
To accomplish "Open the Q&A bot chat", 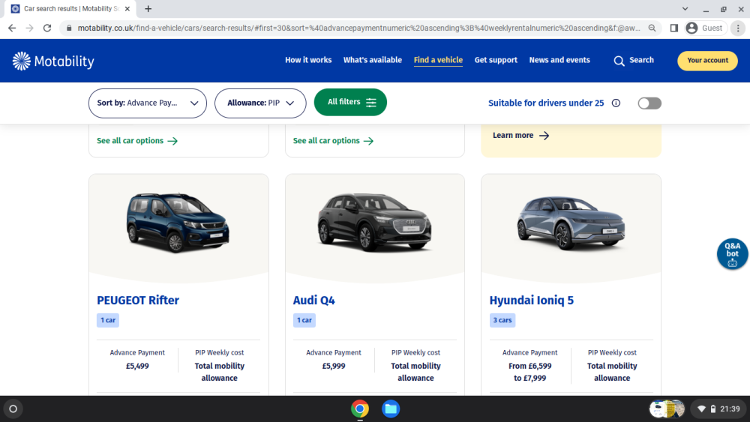I will [732, 254].
